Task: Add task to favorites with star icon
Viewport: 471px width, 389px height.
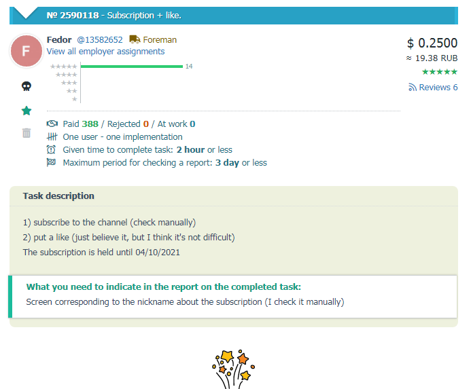Action: (x=27, y=111)
